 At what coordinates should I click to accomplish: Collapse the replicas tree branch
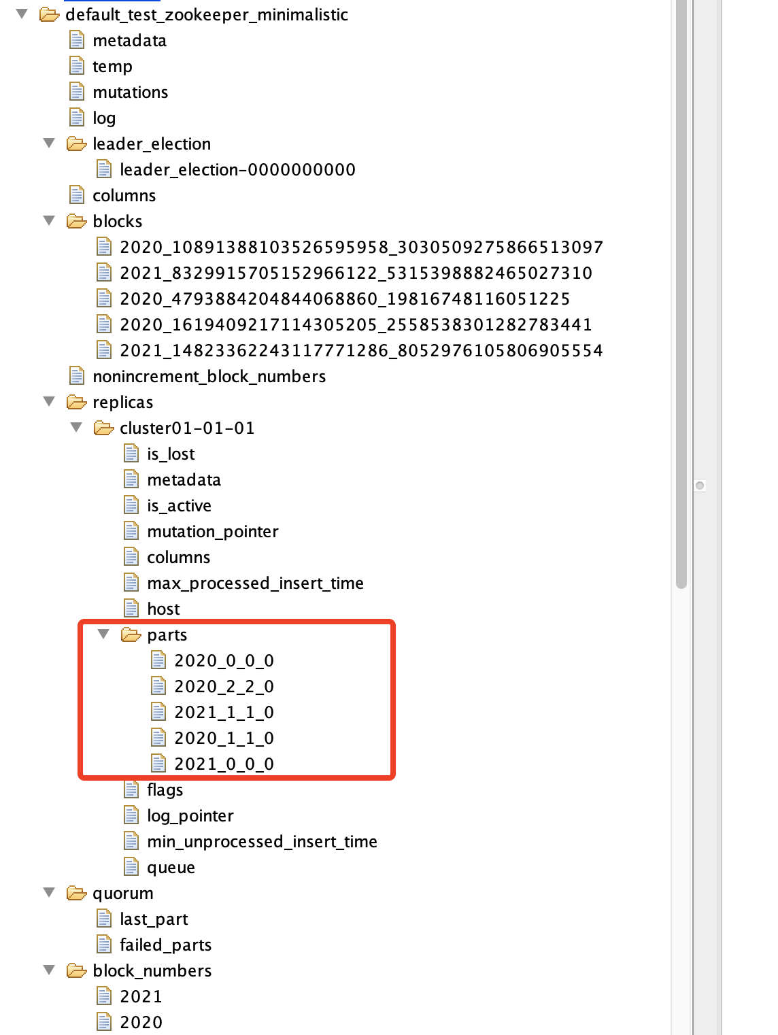48,402
